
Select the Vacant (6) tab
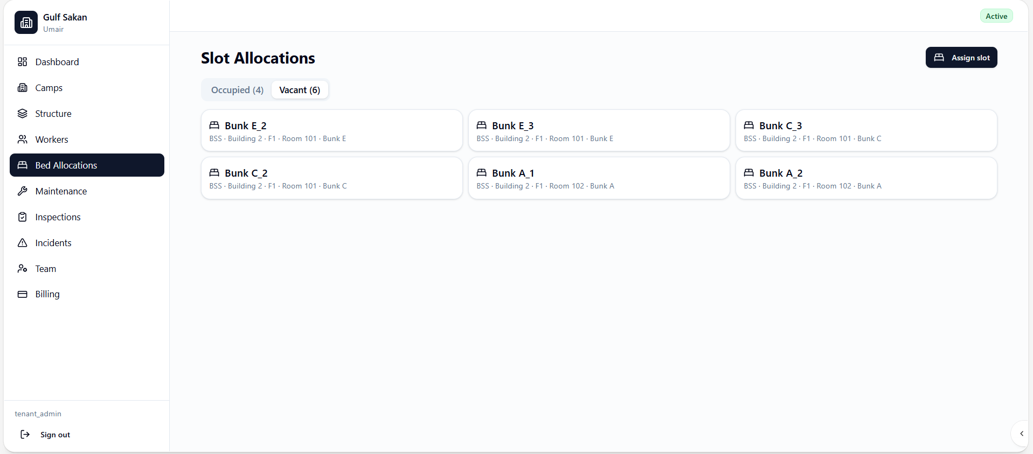[x=300, y=90]
